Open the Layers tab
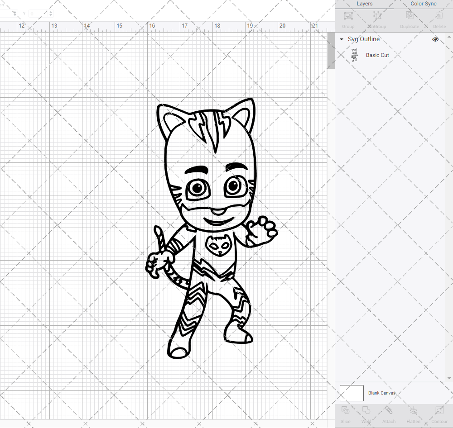453x428 pixels. [x=364, y=4]
